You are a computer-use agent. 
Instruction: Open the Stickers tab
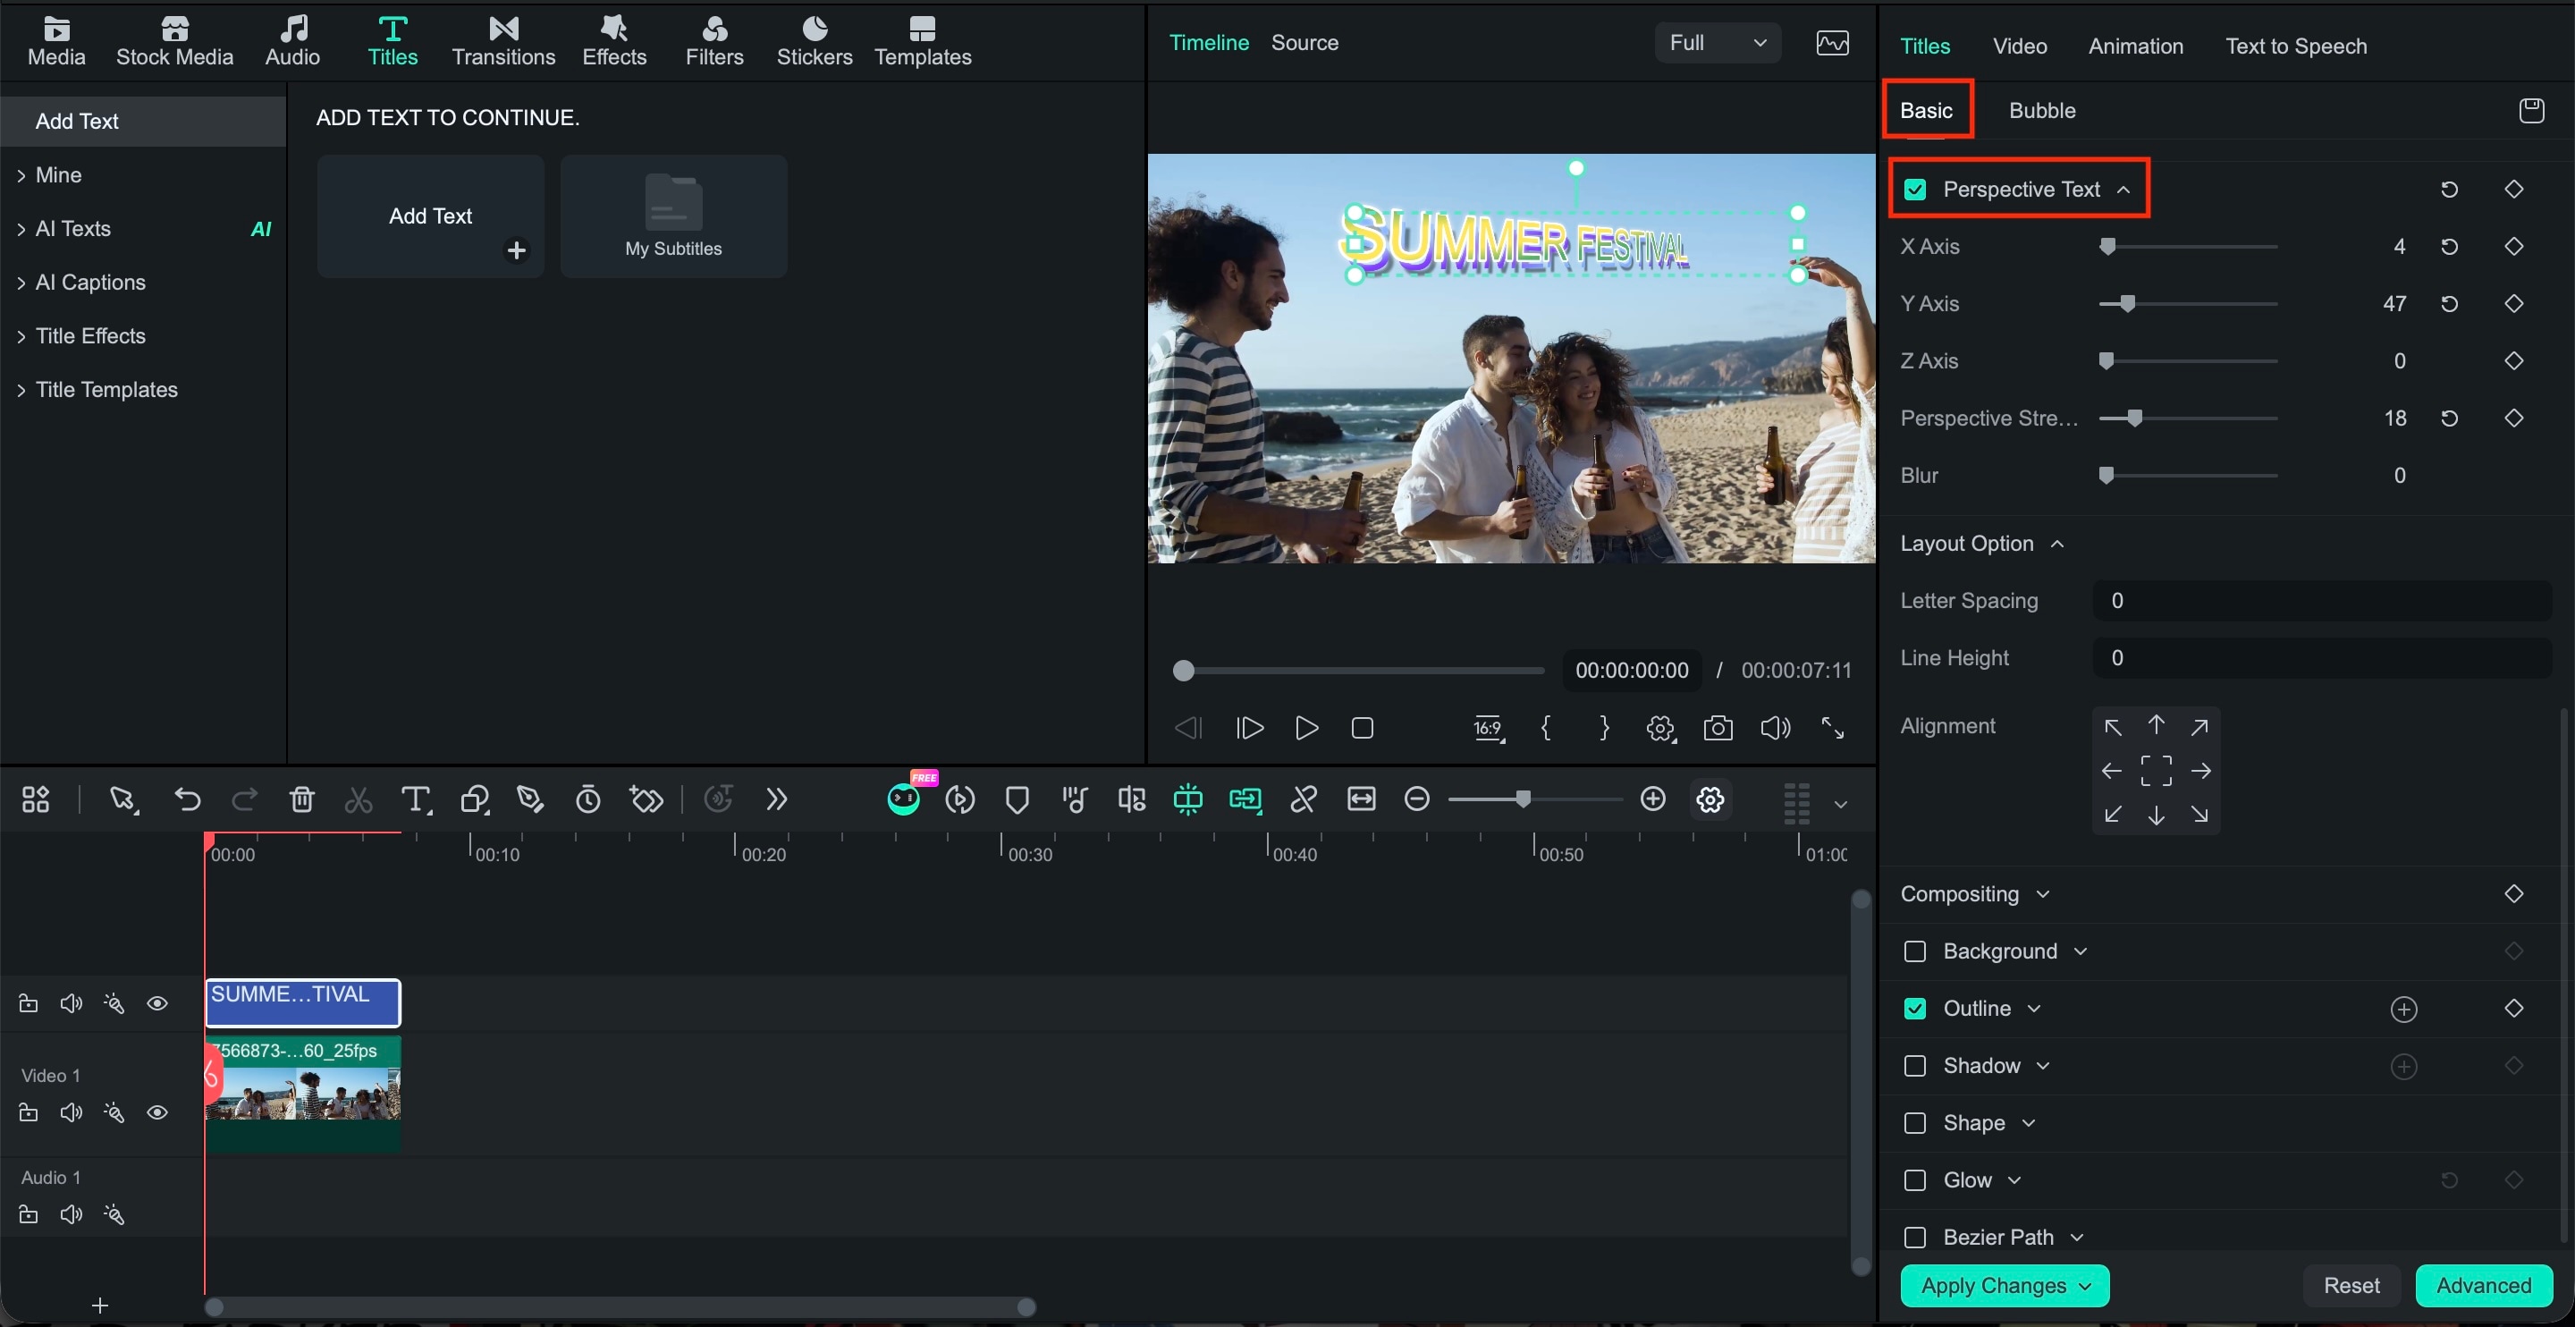(814, 42)
